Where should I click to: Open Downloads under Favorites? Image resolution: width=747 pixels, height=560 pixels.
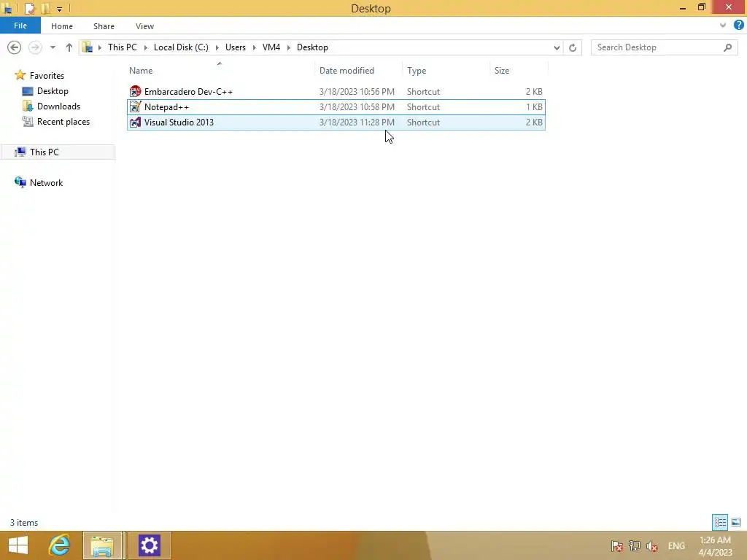(x=58, y=106)
